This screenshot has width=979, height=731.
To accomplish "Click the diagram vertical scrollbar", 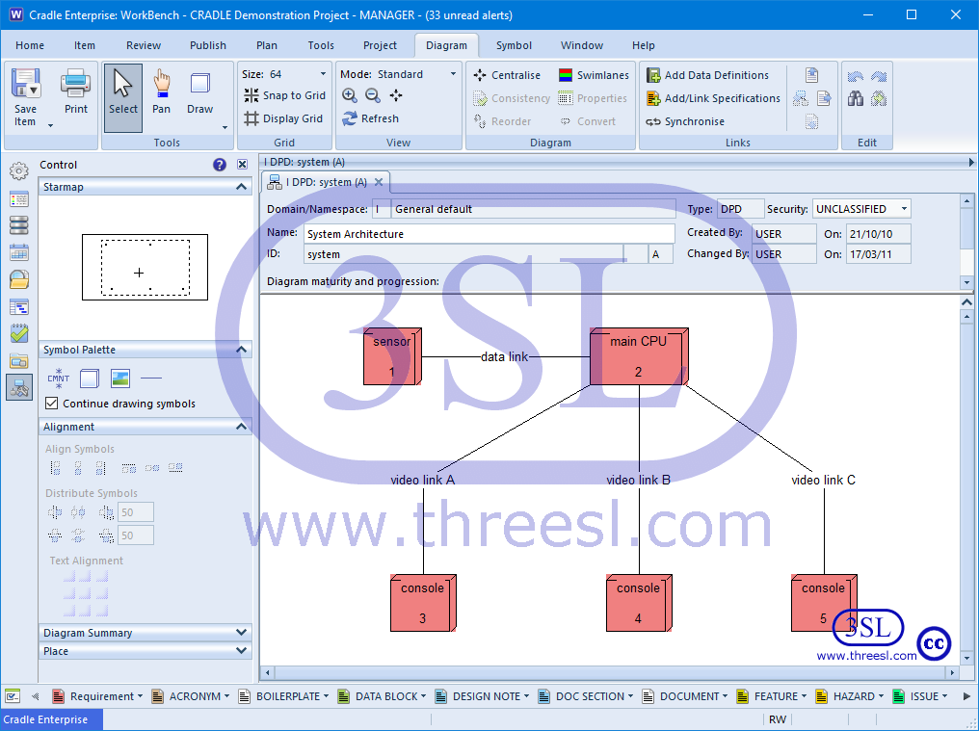I will (967, 487).
